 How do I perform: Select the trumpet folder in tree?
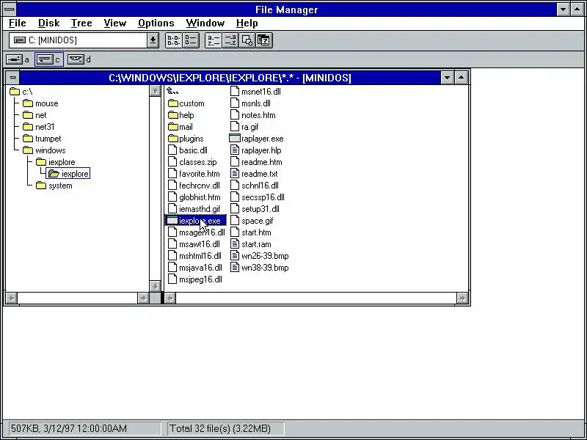tap(42, 139)
